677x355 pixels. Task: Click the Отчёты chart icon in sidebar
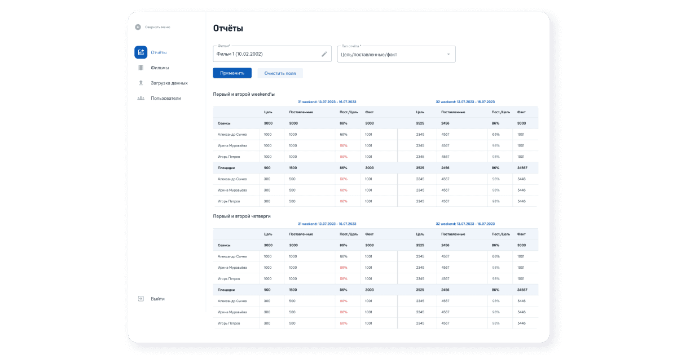[140, 52]
